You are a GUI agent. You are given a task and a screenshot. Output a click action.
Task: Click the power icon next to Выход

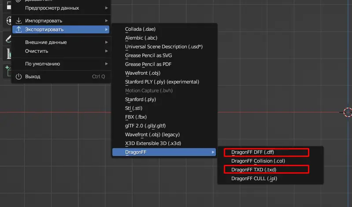19,76
